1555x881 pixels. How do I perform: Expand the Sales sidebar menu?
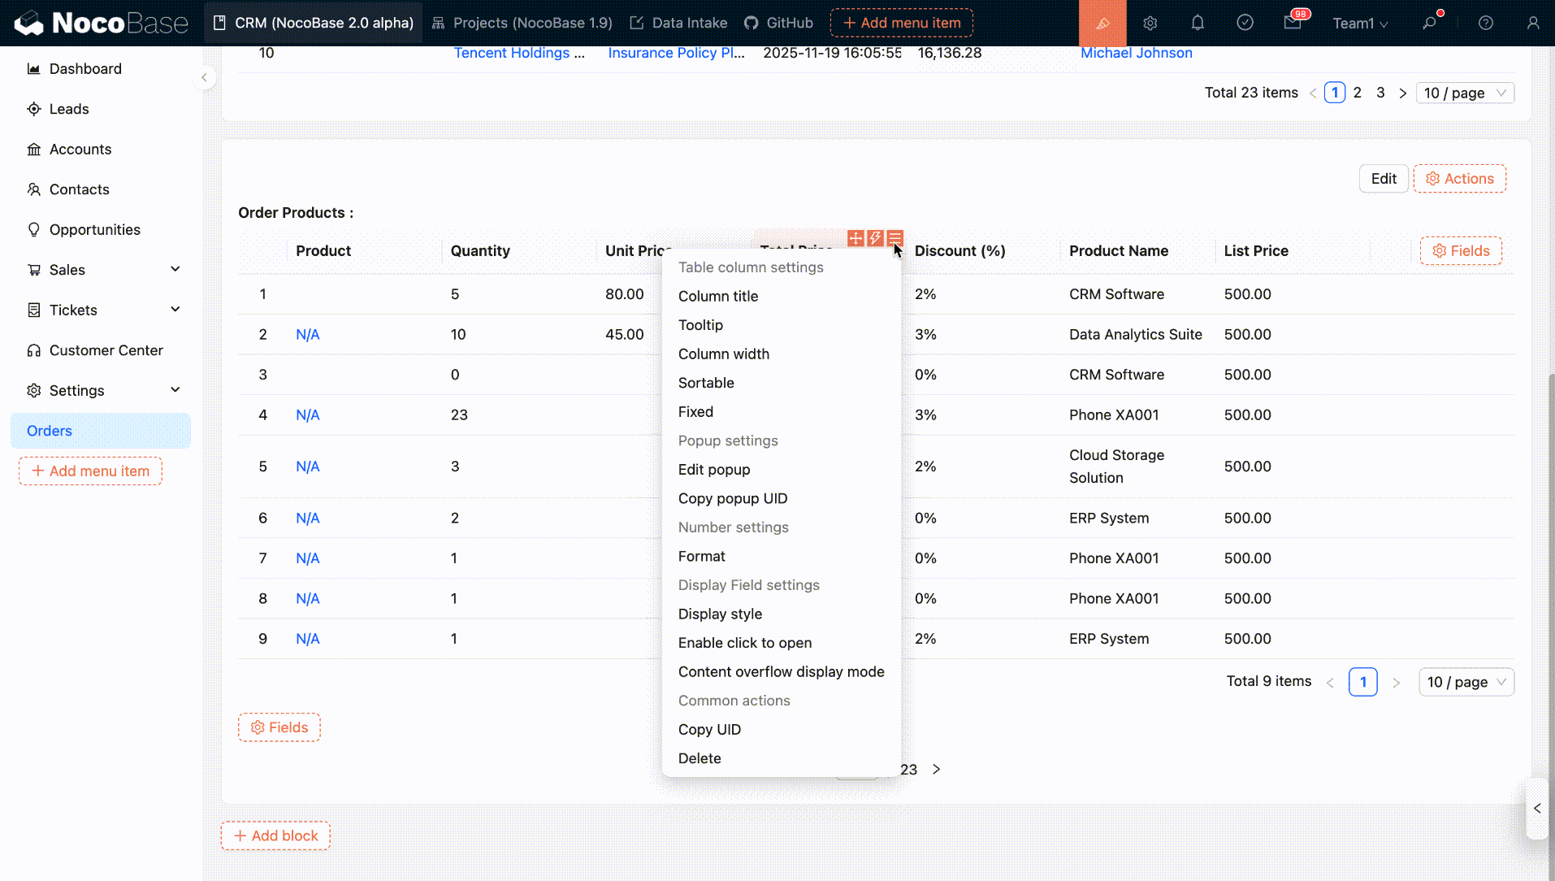(x=175, y=270)
